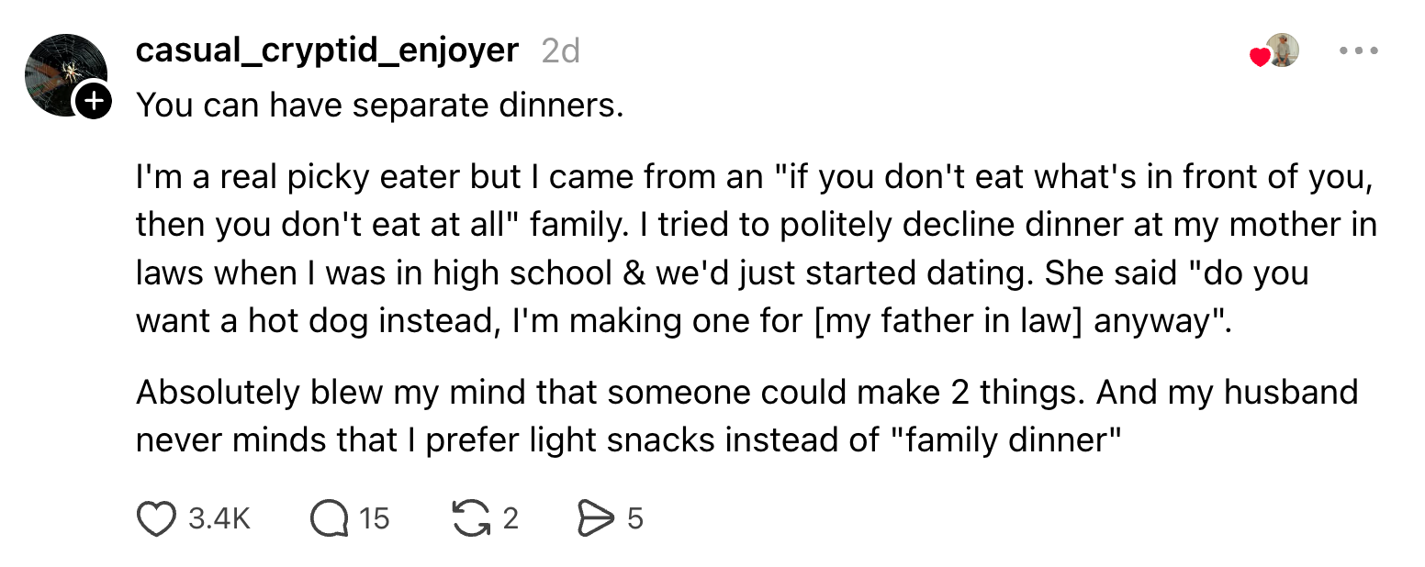This screenshot has width=1425, height=567.
Task: Click the line beginning "never minds that I prefer"
Action: point(629,440)
